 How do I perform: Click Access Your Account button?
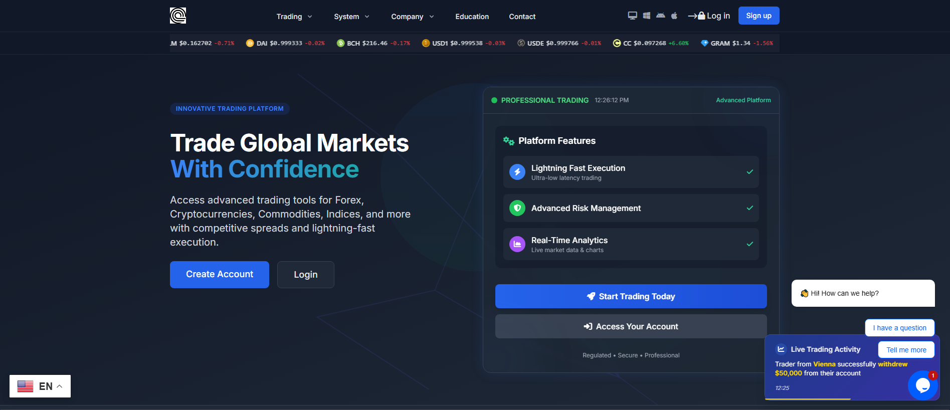631,326
